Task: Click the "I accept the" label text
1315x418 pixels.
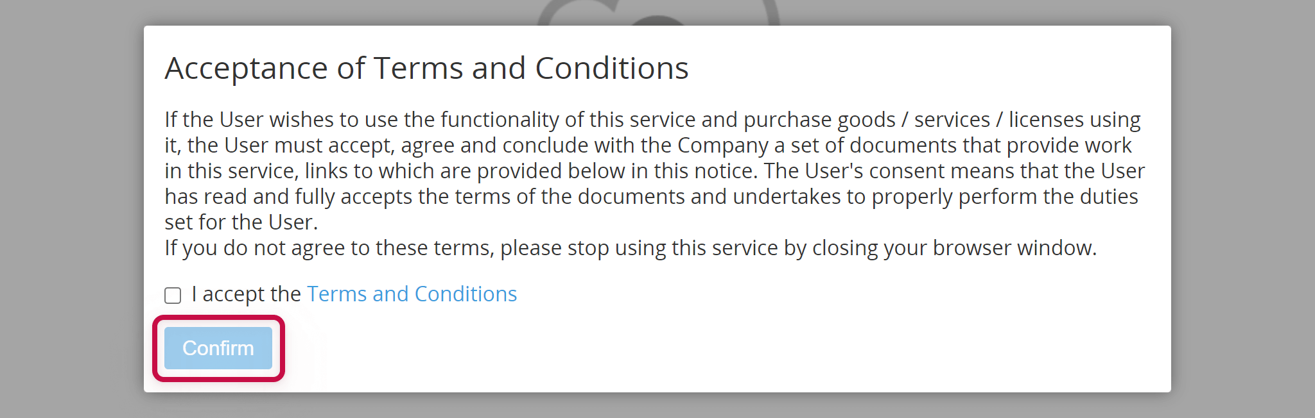Action: [246, 294]
